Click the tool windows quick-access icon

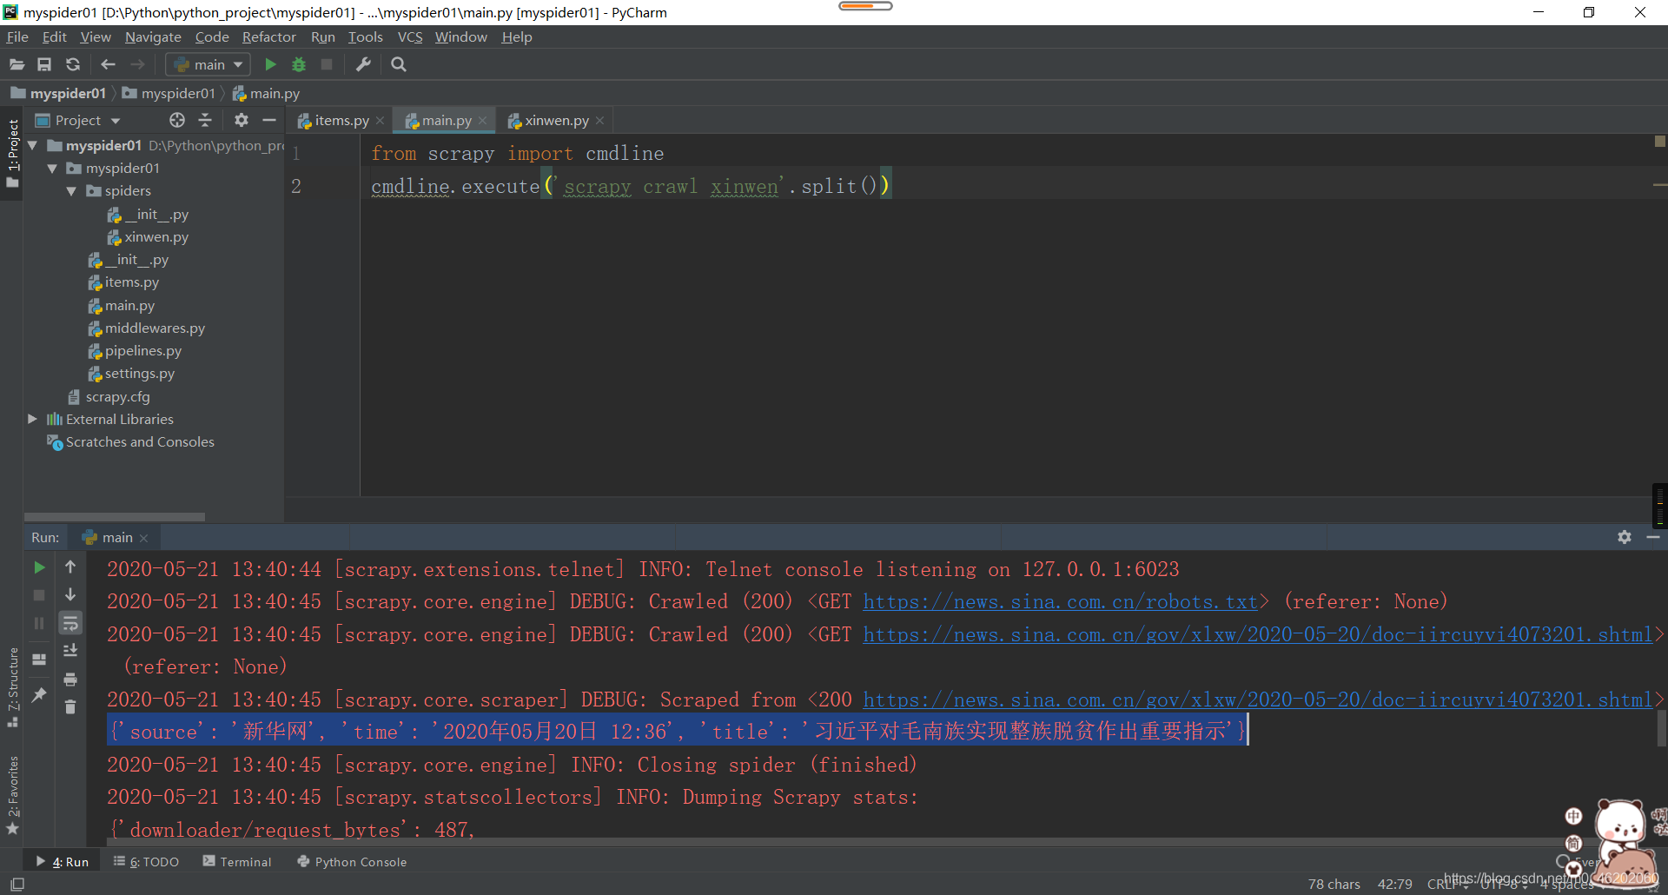click(17, 884)
